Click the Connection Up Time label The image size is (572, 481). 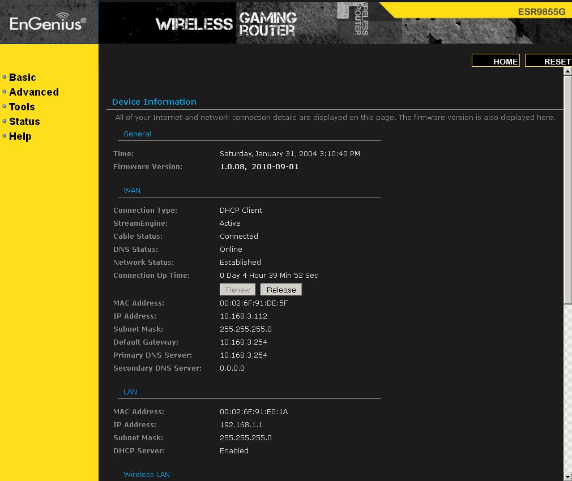pyautogui.click(x=151, y=275)
